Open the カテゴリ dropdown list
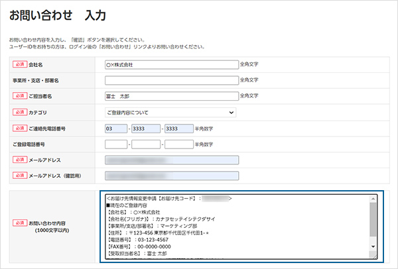 click(171, 113)
